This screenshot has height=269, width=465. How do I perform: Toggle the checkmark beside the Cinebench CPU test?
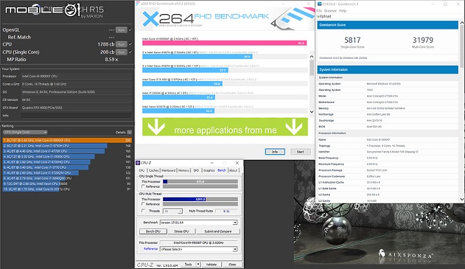coord(130,44)
